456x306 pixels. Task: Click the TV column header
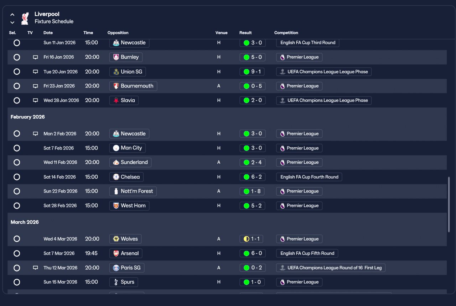pos(30,33)
